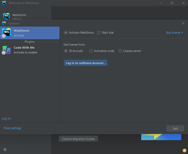The width and height of the screenshot is (188, 154).
Task: Close the Welcome to WebStorm window
Action: [x=183, y=3]
